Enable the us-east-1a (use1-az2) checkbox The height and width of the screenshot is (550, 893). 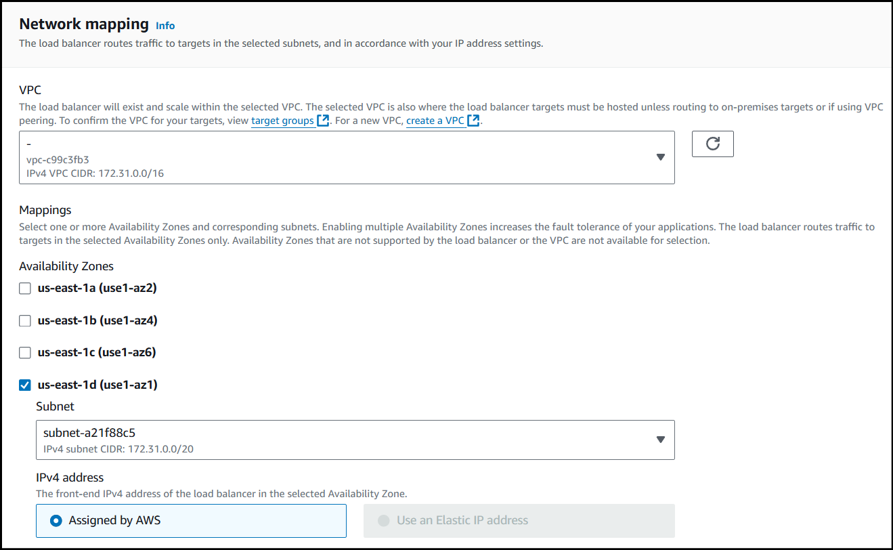coord(25,289)
